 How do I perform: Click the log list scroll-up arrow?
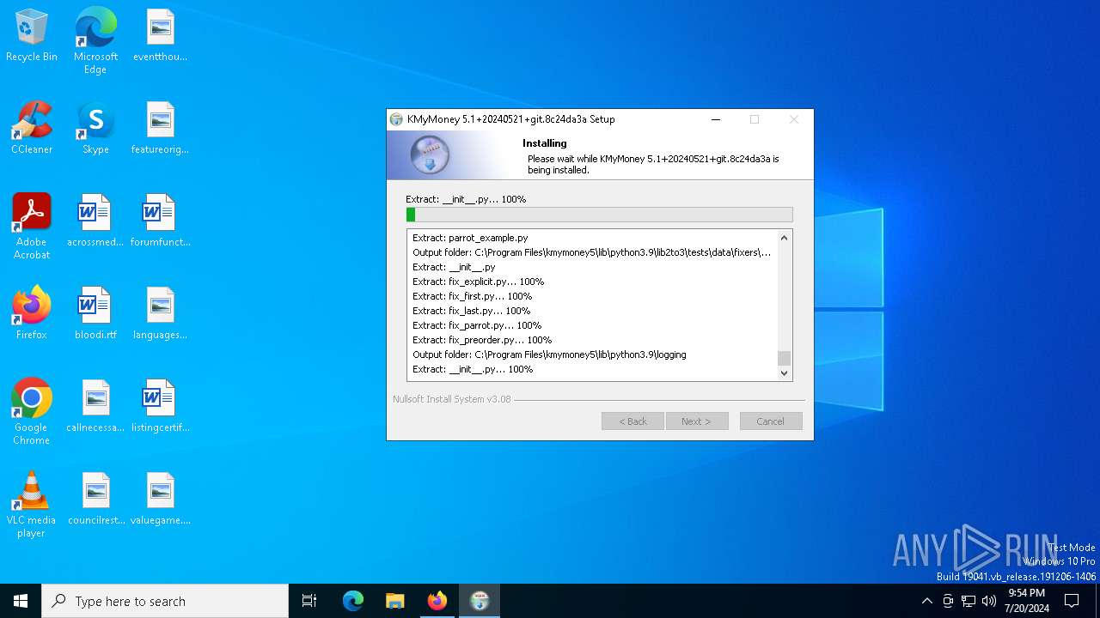point(784,238)
